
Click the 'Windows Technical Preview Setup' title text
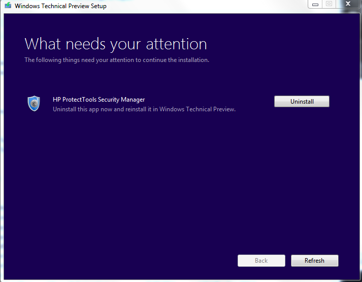tap(61, 7)
